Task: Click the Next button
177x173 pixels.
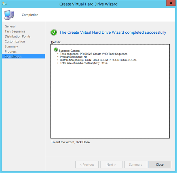Action: tap(111, 165)
